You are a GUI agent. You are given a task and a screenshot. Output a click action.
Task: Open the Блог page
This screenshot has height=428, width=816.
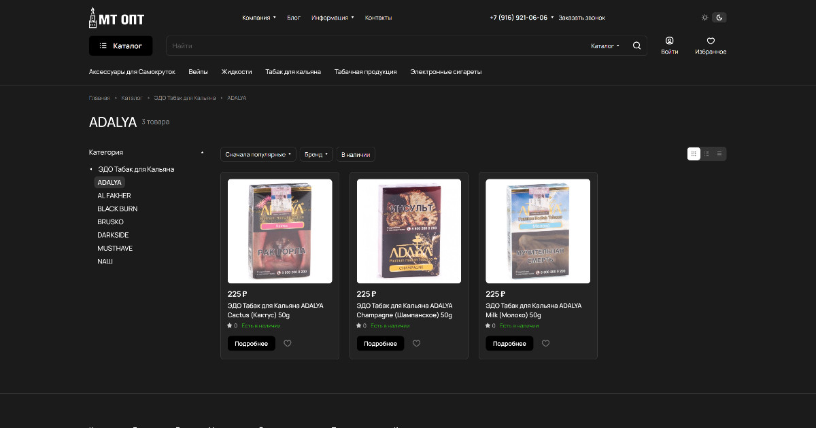[x=294, y=18]
